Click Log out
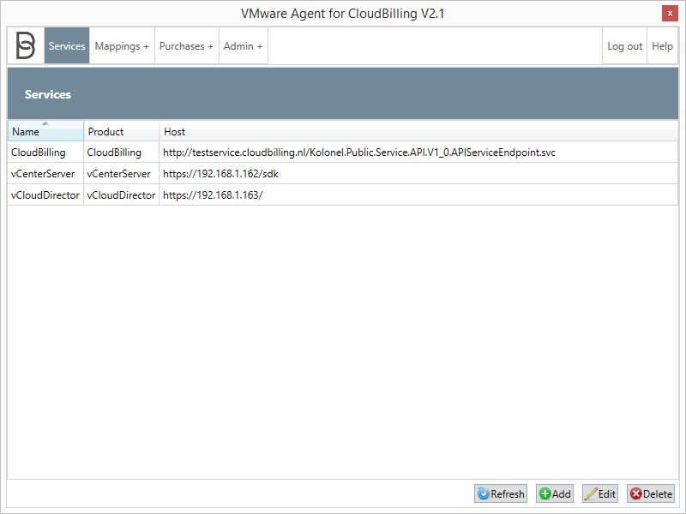Screen dimensions: 686x514 click(624, 46)
